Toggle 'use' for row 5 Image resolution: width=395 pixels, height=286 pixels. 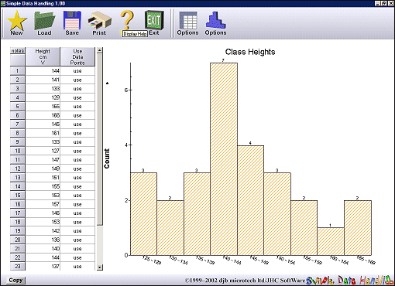click(77, 107)
